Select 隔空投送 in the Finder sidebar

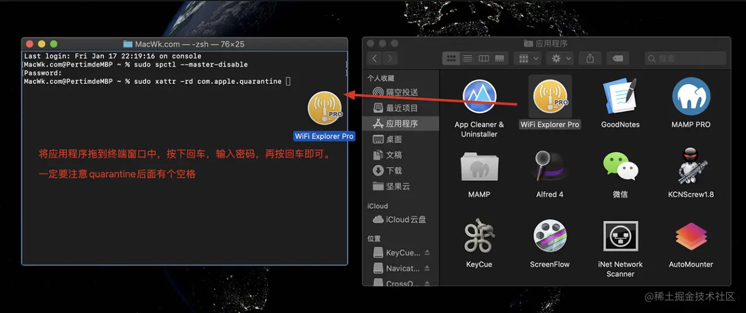click(x=401, y=92)
